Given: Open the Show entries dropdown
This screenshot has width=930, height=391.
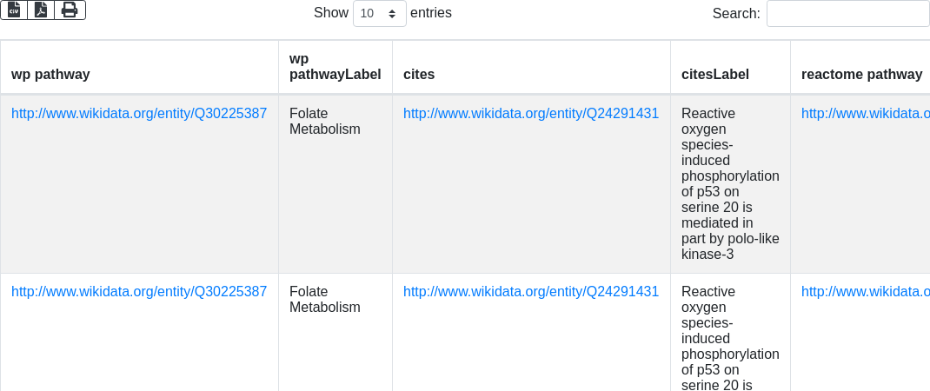Looking at the screenshot, I should [x=379, y=13].
